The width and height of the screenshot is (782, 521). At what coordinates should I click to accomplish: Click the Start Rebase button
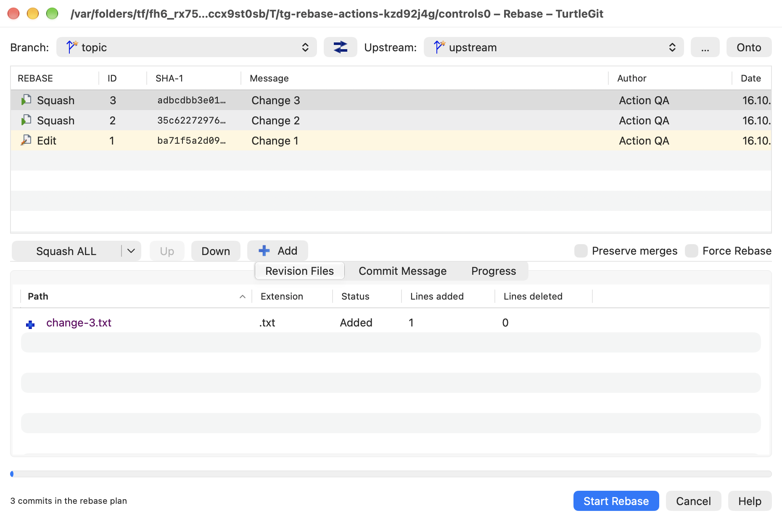(x=616, y=501)
